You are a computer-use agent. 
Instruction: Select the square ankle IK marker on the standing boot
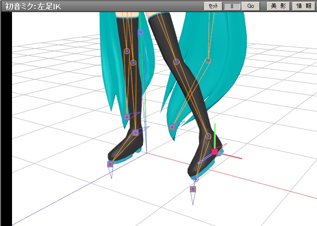tap(135, 133)
